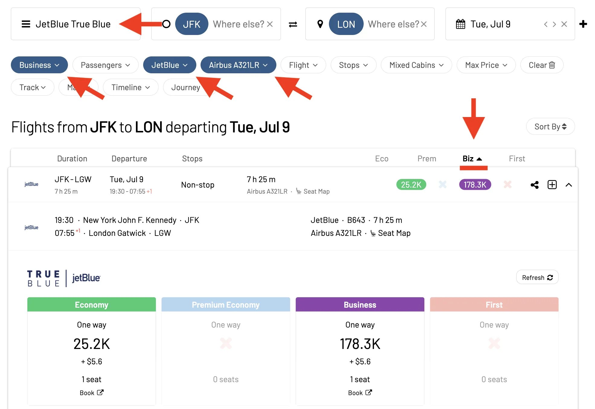595x409 pixels.
Task: Clear the date using the X icon
Action: coord(564,24)
